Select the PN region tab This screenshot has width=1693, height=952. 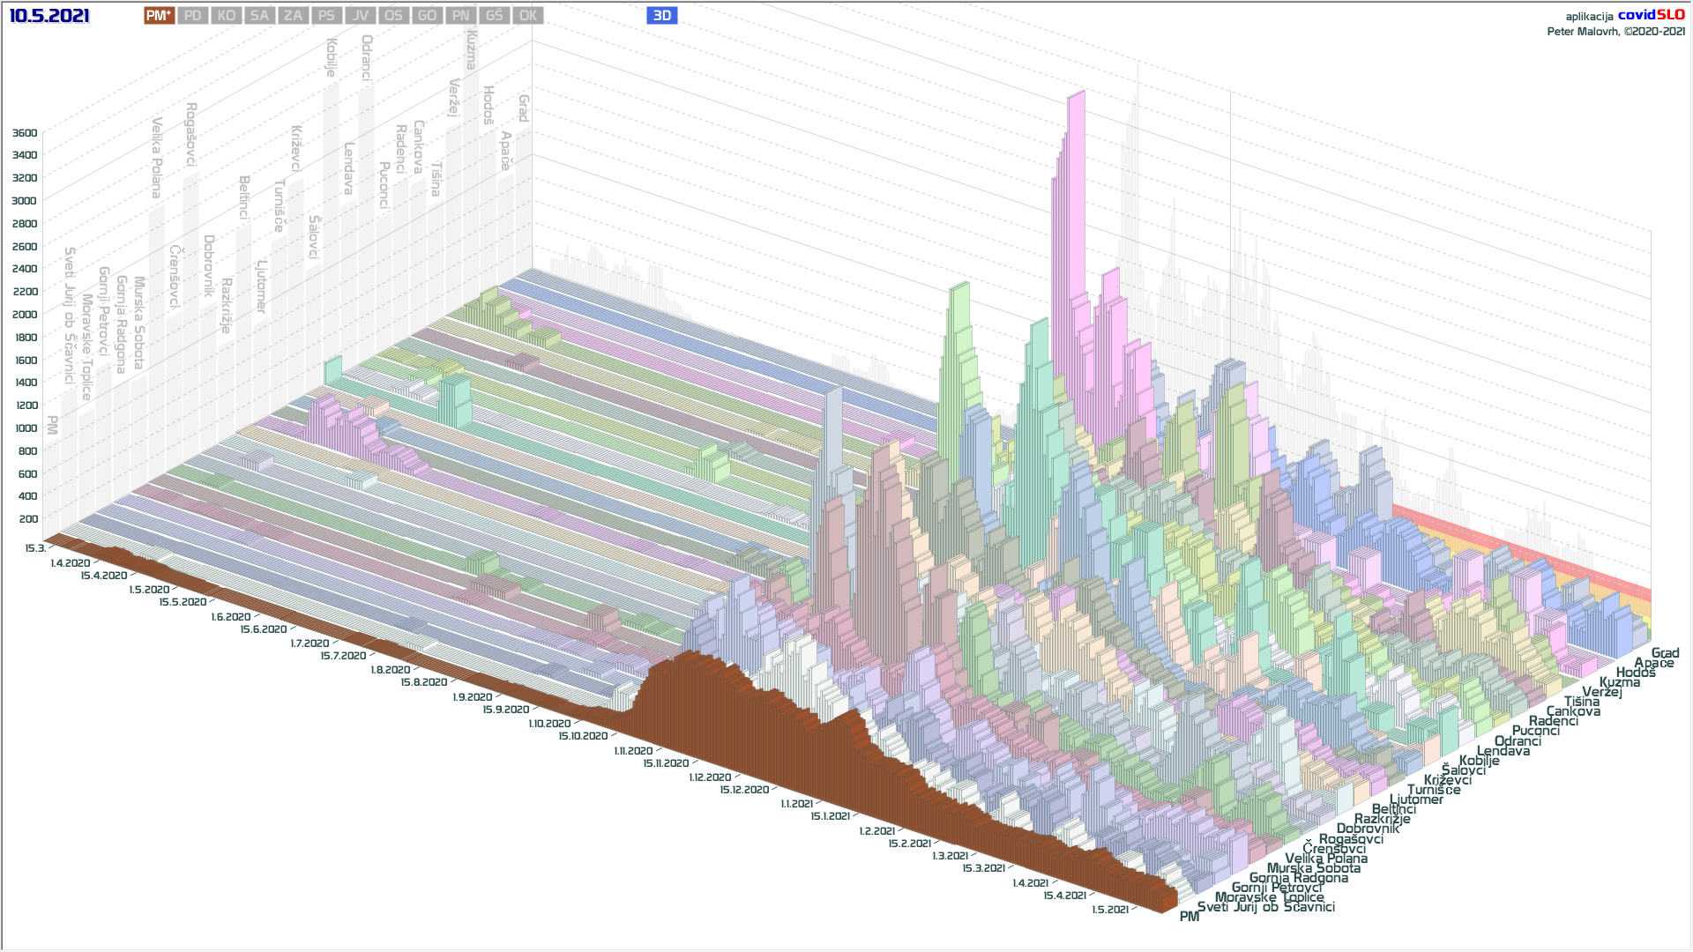460,16
